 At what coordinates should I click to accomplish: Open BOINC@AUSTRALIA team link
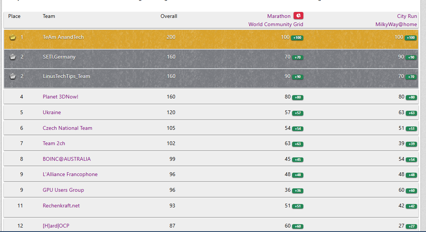(67, 159)
